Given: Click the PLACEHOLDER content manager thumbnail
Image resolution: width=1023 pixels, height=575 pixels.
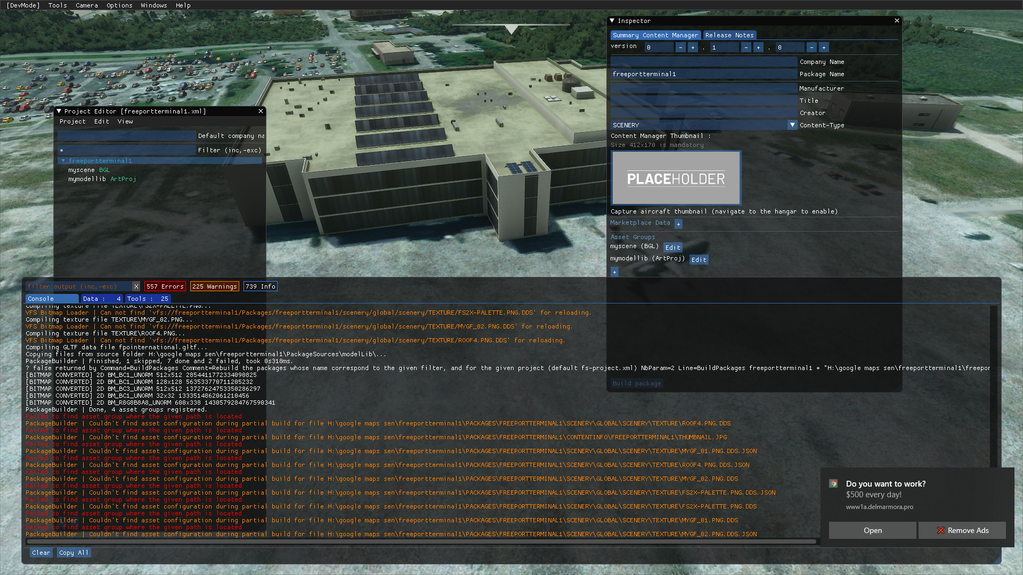Looking at the screenshot, I should pos(676,178).
